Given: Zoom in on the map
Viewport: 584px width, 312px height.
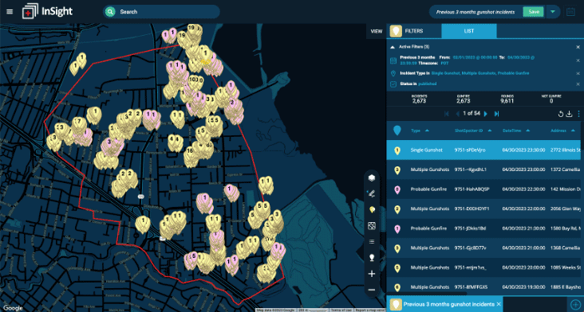Looking at the screenshot, I should pyautogui.click(x=371, y=274).
